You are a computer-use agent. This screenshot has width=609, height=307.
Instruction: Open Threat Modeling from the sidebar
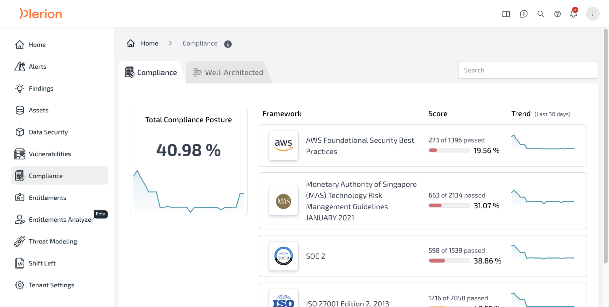[59, 241]
